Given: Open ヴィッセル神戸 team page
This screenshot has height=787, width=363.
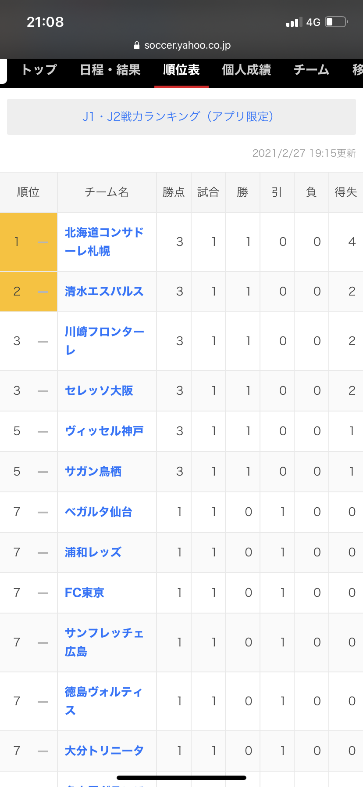Looking at the screenshot, I should tap(104, 431).
